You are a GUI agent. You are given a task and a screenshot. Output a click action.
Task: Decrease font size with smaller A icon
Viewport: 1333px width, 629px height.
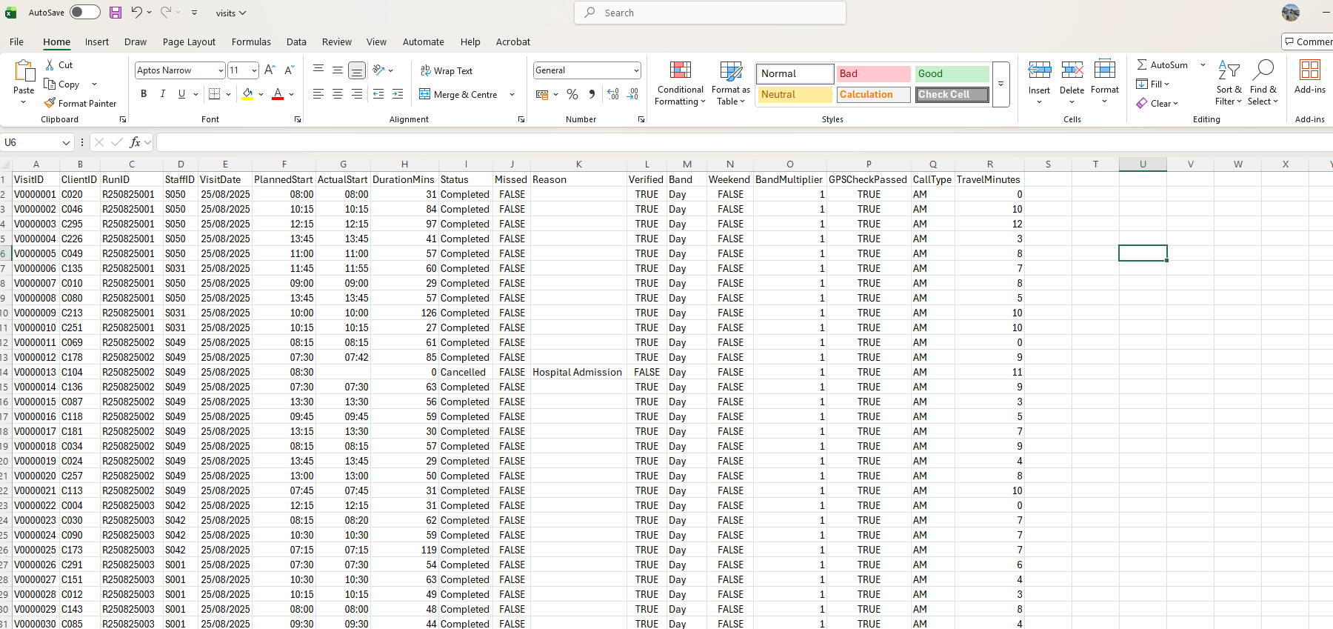(x=290, y=70)
